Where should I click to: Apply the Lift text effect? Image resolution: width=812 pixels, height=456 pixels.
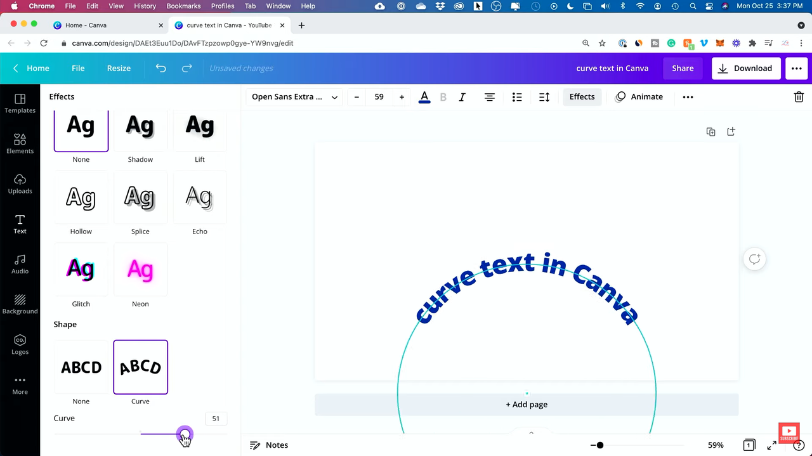pyautogui.click(x=200, y=130)
